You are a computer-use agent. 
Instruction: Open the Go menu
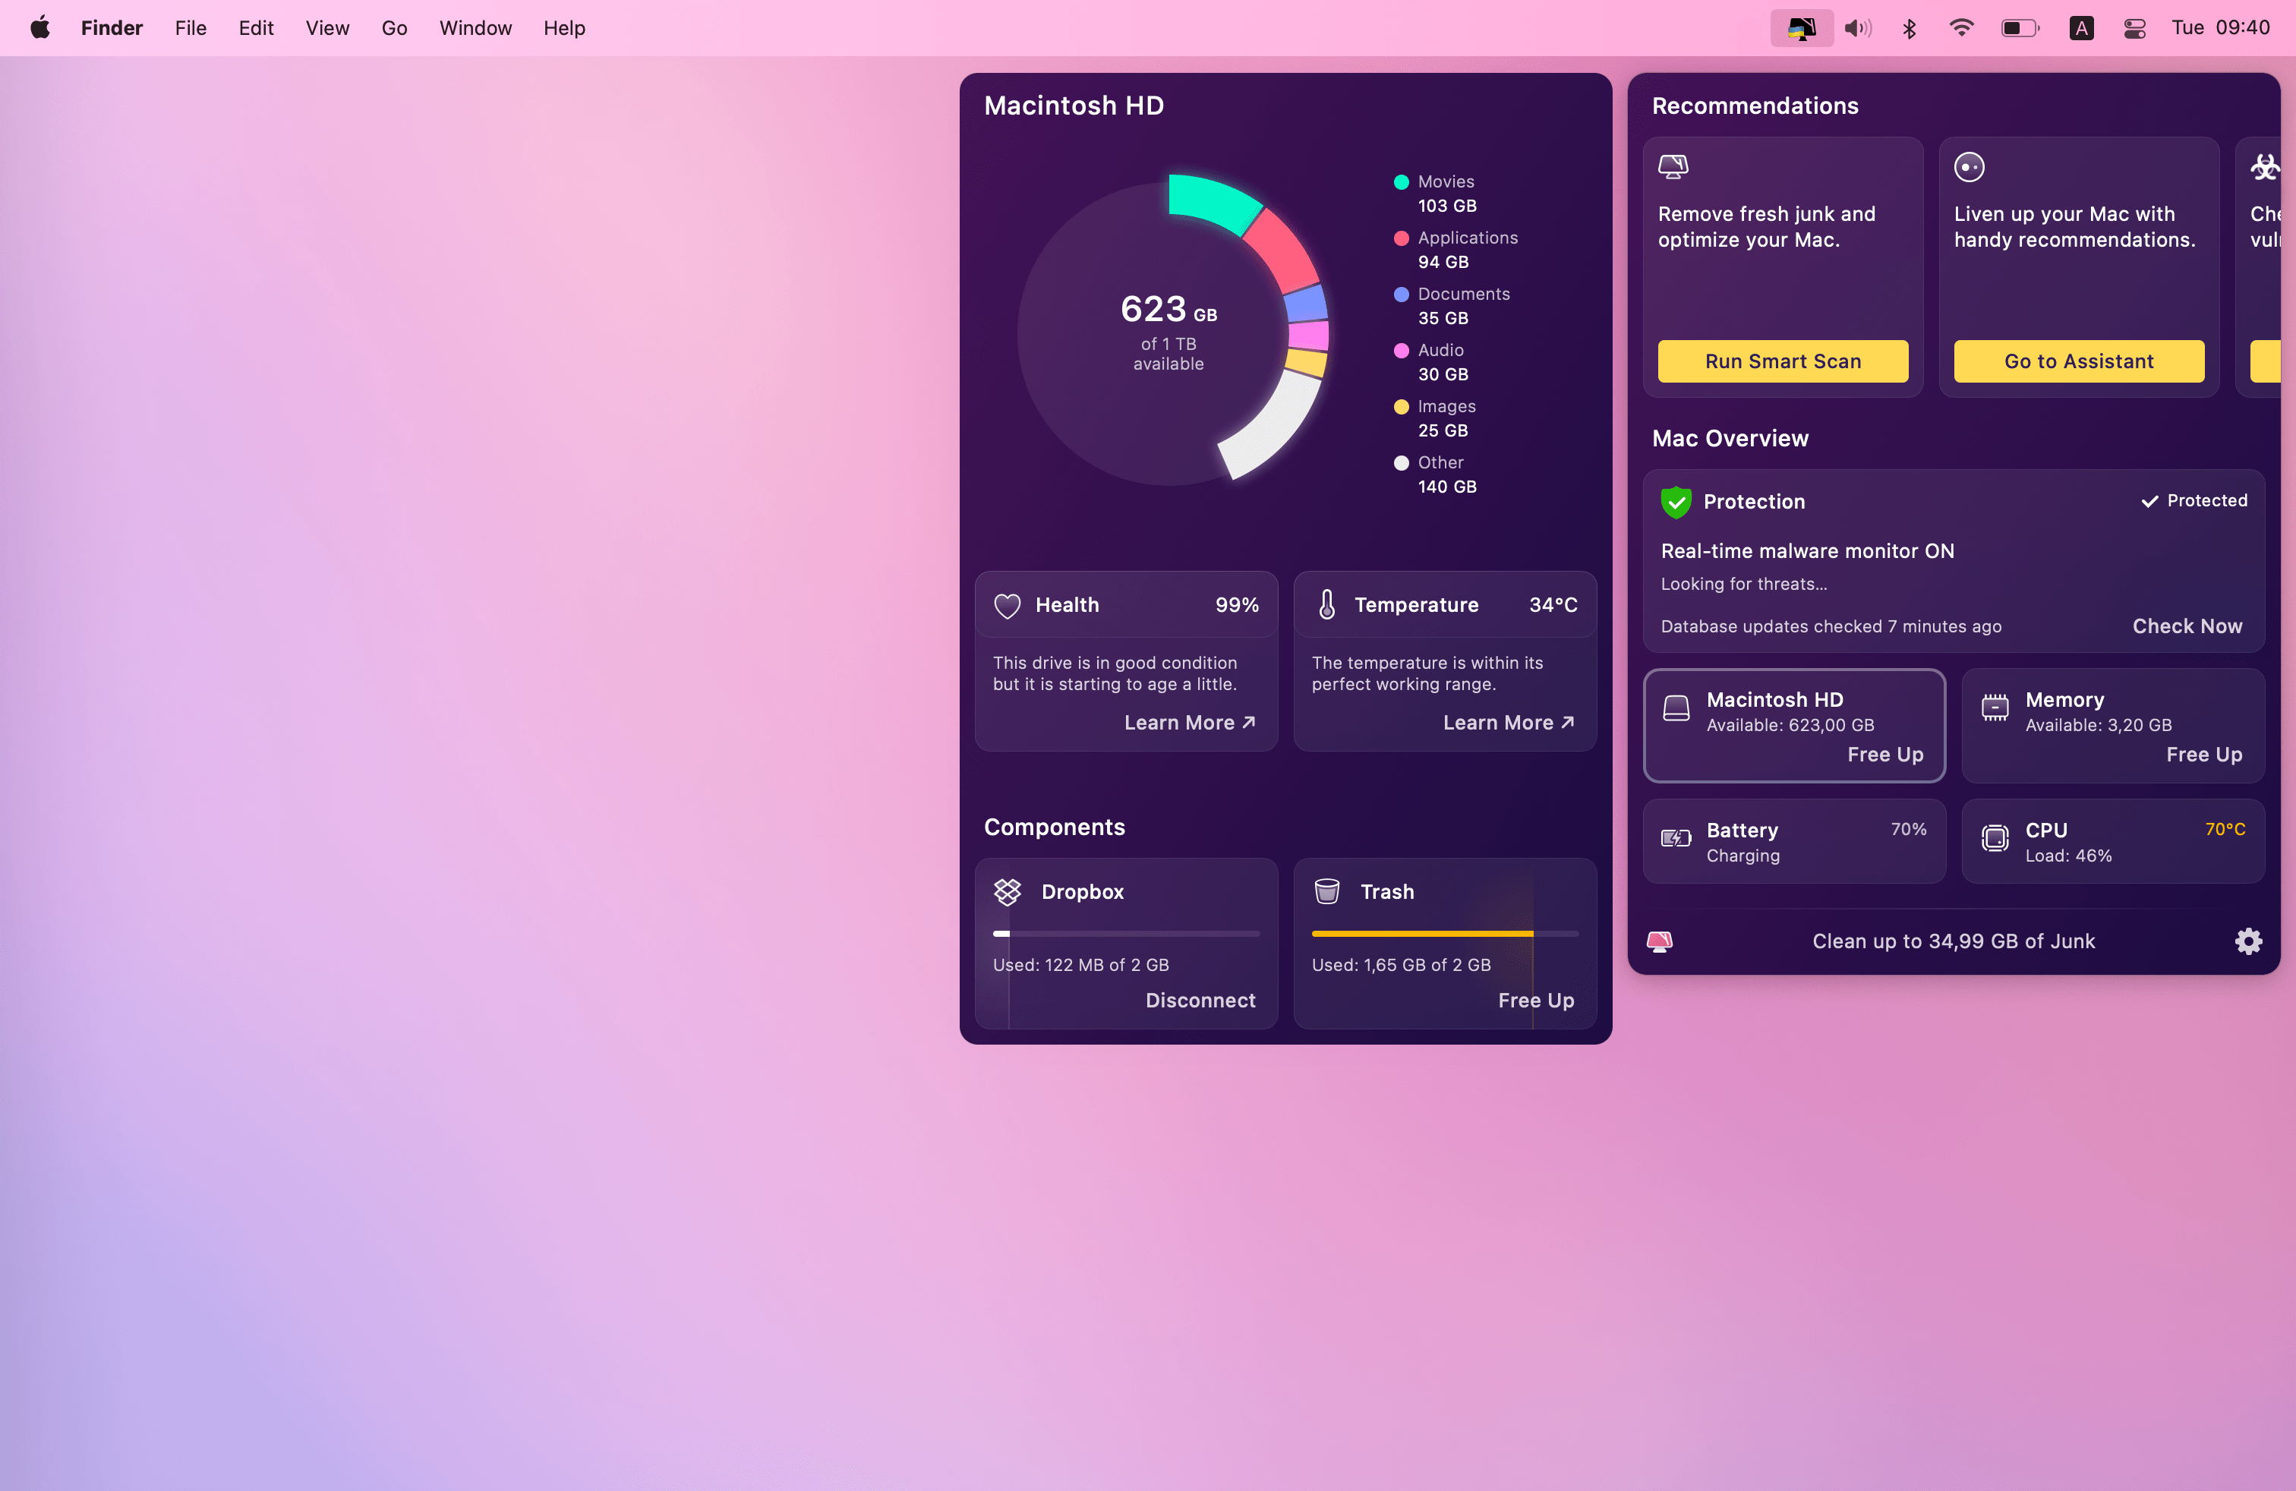pos(393,28)
